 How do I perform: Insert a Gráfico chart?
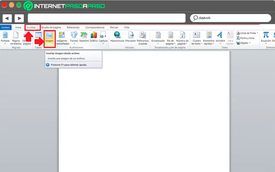click(x=93, y=37)
